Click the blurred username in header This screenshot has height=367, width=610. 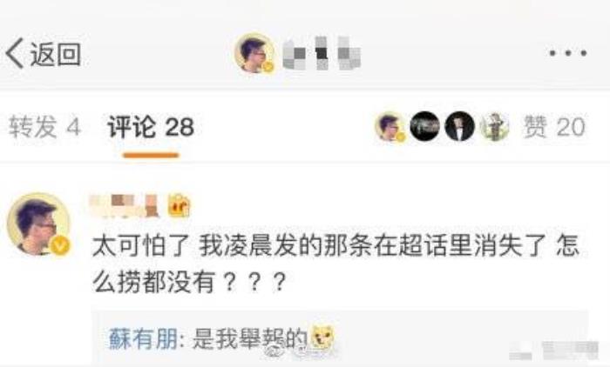[322, 53]
